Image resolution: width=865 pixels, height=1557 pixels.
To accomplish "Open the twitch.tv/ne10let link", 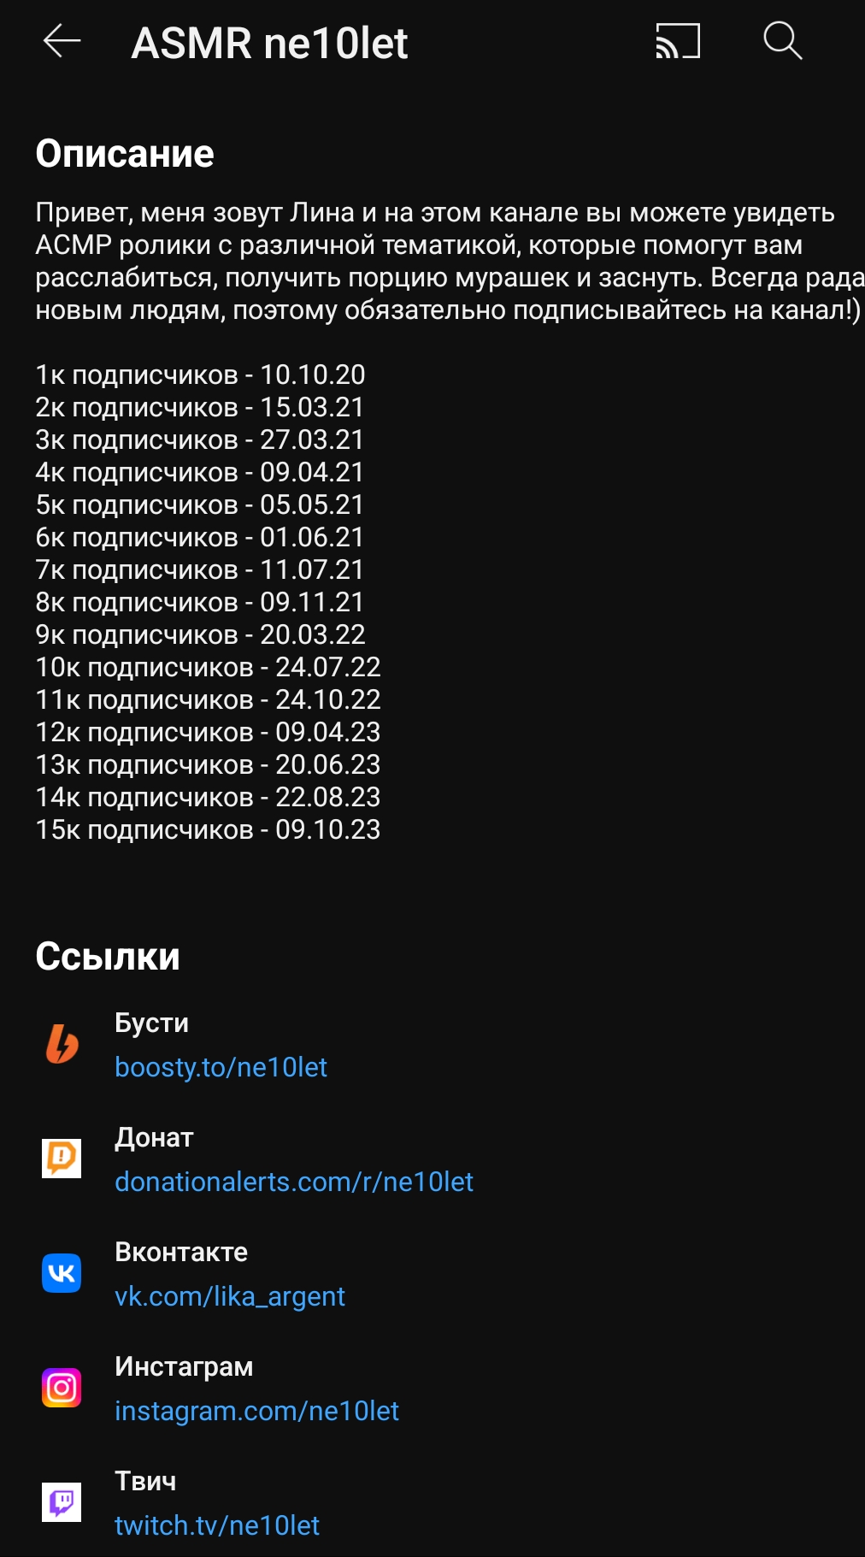I will pos(217,1525).
